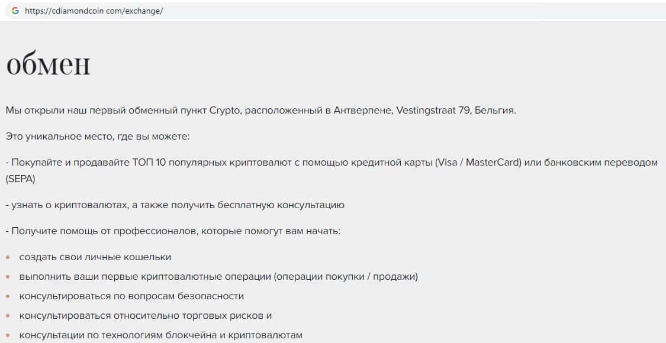Click bullet dot beside "технологиям блокчейна" item
This screenshot has width=666, height=343.
tap(8, 335)
